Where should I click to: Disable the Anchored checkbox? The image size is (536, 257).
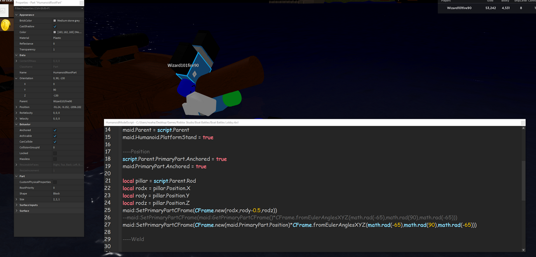click(55, 130)
